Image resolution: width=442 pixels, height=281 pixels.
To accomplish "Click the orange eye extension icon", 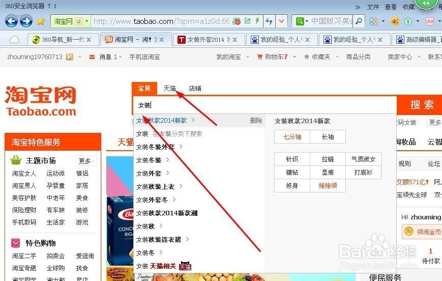I will 395,21.
